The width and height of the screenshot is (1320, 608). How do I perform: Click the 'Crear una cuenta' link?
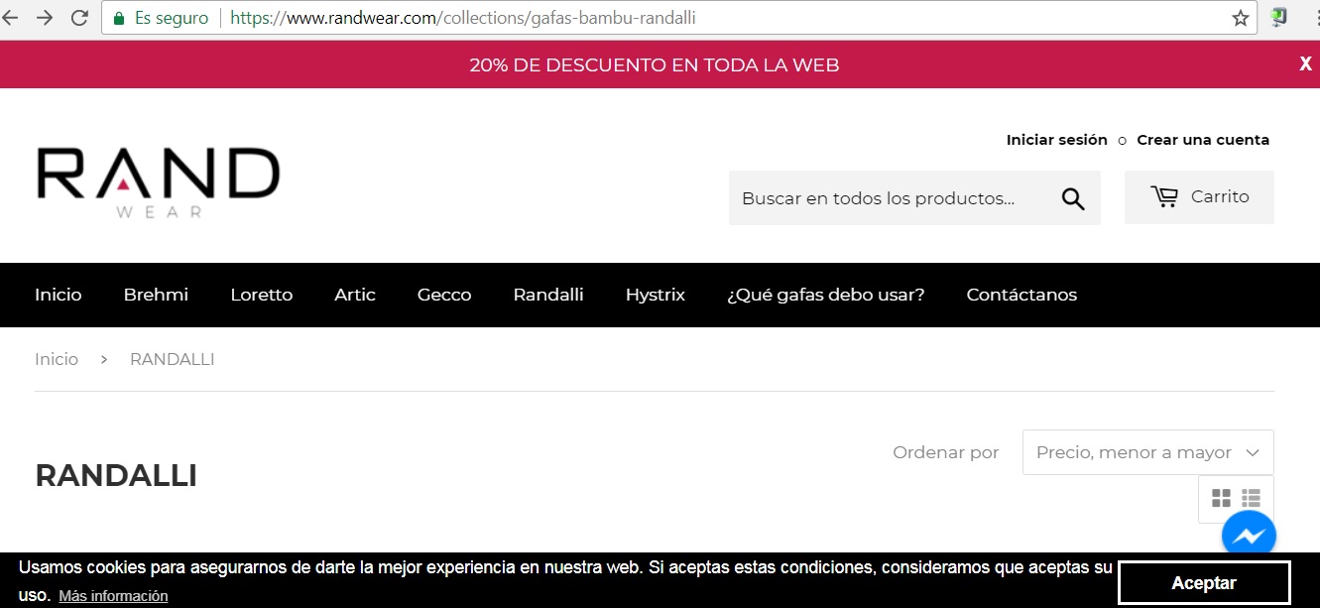point(1203,140)
